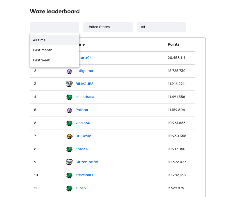Click vincio60's avatar icon
This screenshot has width=233, height=197.
point(69,123)
